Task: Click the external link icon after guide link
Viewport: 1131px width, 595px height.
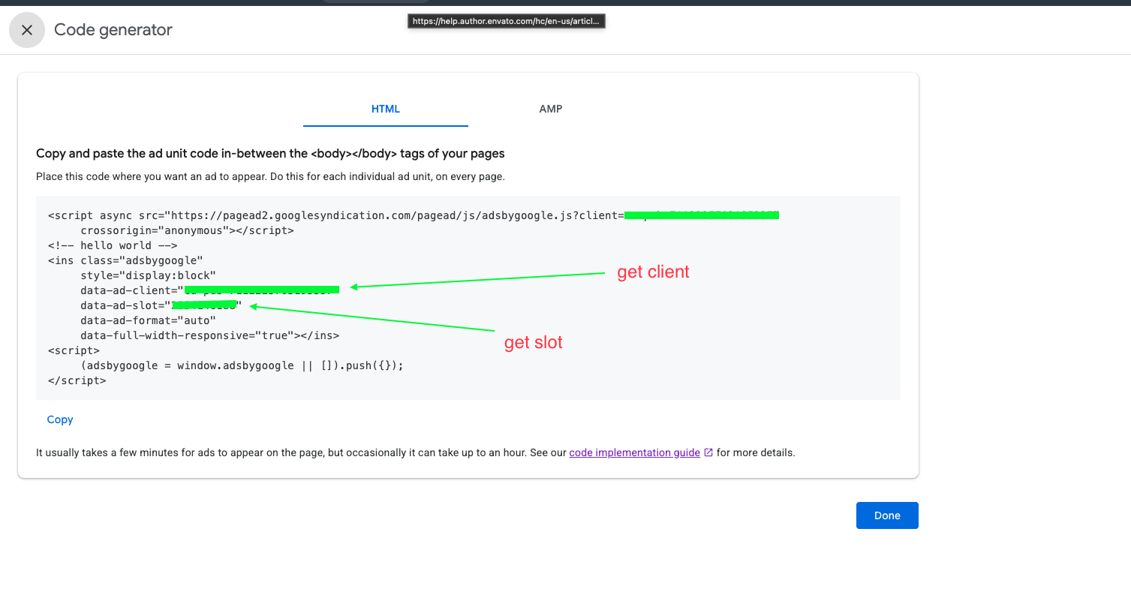Action: 708,452
